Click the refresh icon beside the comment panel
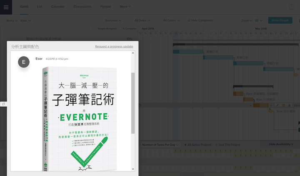This screenshot has height=176, width=300. point(3,104)
